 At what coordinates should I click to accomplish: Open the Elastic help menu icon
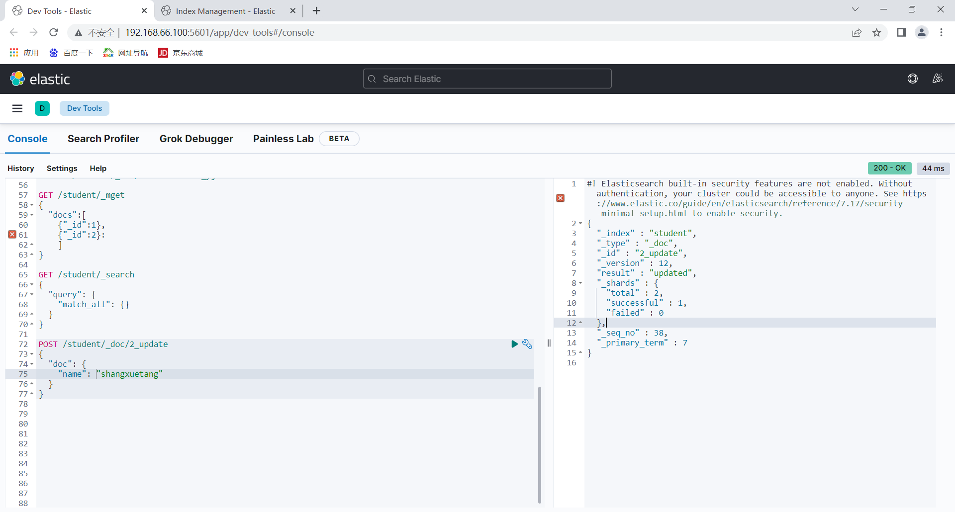point(913,79)
